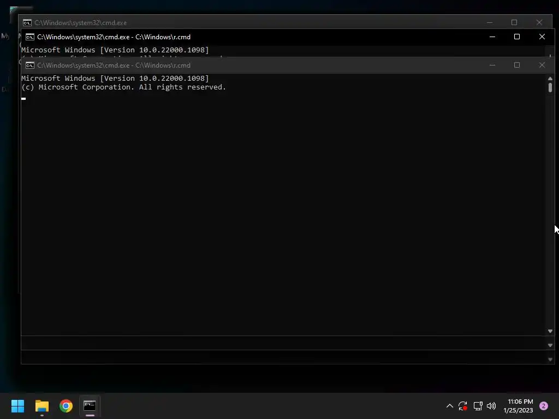Maximize the rearmost cmd.exe window
The height and width of the screenshot is (419, 559).
tap(514, 22)
